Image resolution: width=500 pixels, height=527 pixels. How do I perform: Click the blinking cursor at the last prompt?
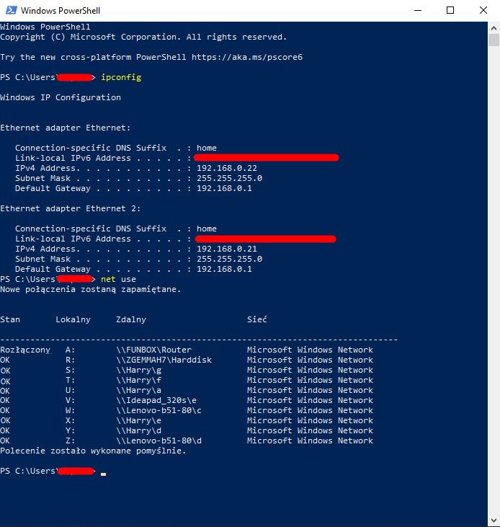tap(104, 474)
